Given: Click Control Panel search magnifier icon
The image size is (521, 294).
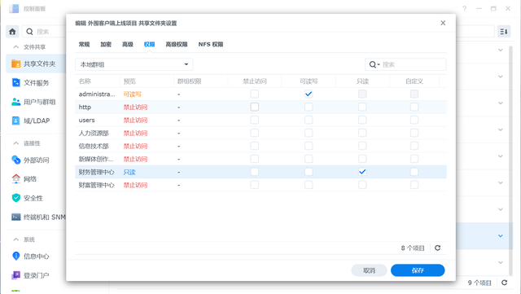Looking at the screenshot, I should 29,32.
